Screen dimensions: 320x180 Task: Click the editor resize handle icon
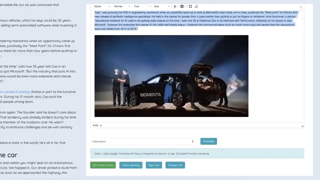tap(302, 126)
